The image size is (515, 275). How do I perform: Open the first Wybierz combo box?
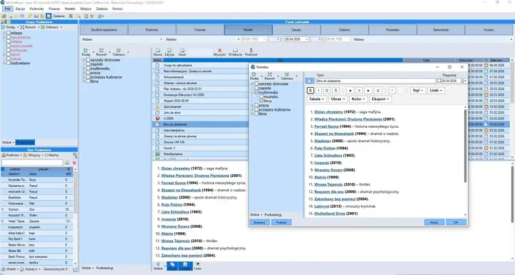pyautogui.click(x=122, y=39)
